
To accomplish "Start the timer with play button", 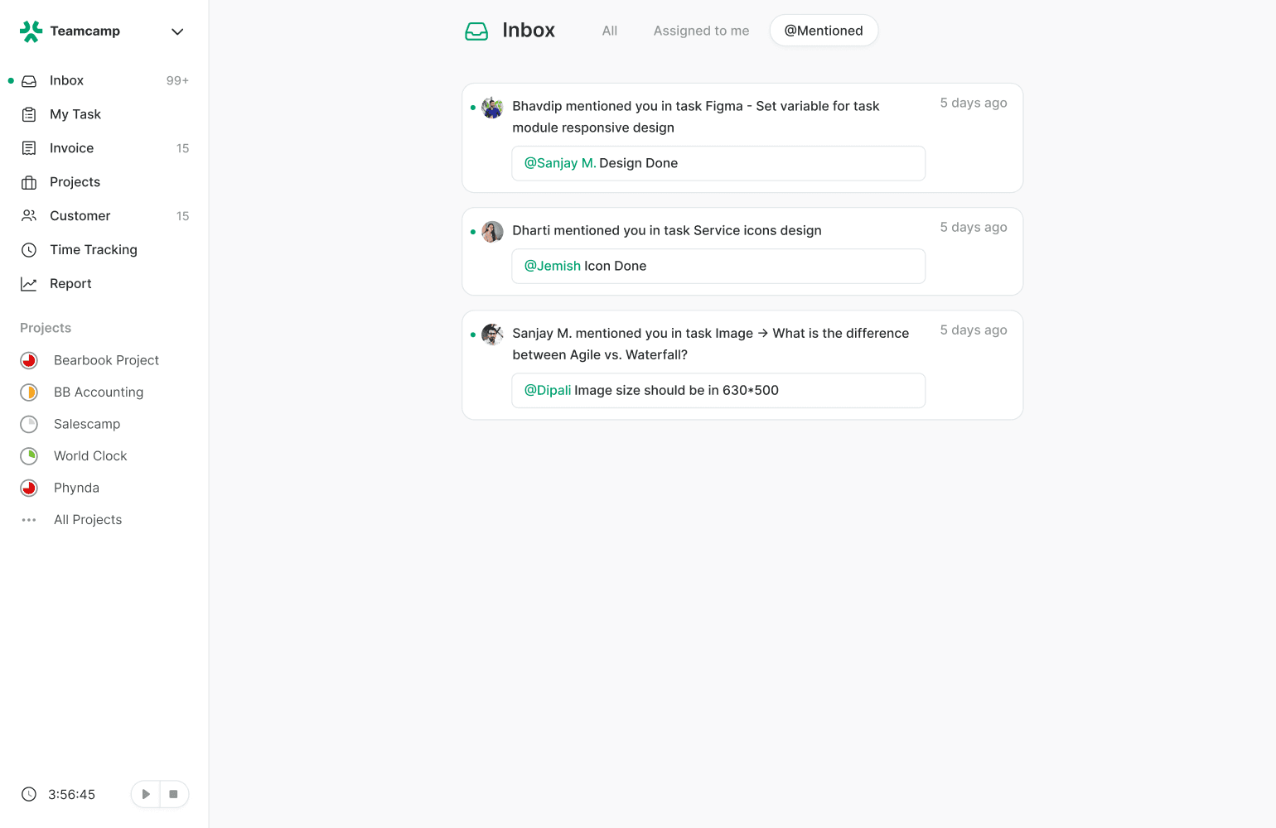I will [146, 794].
